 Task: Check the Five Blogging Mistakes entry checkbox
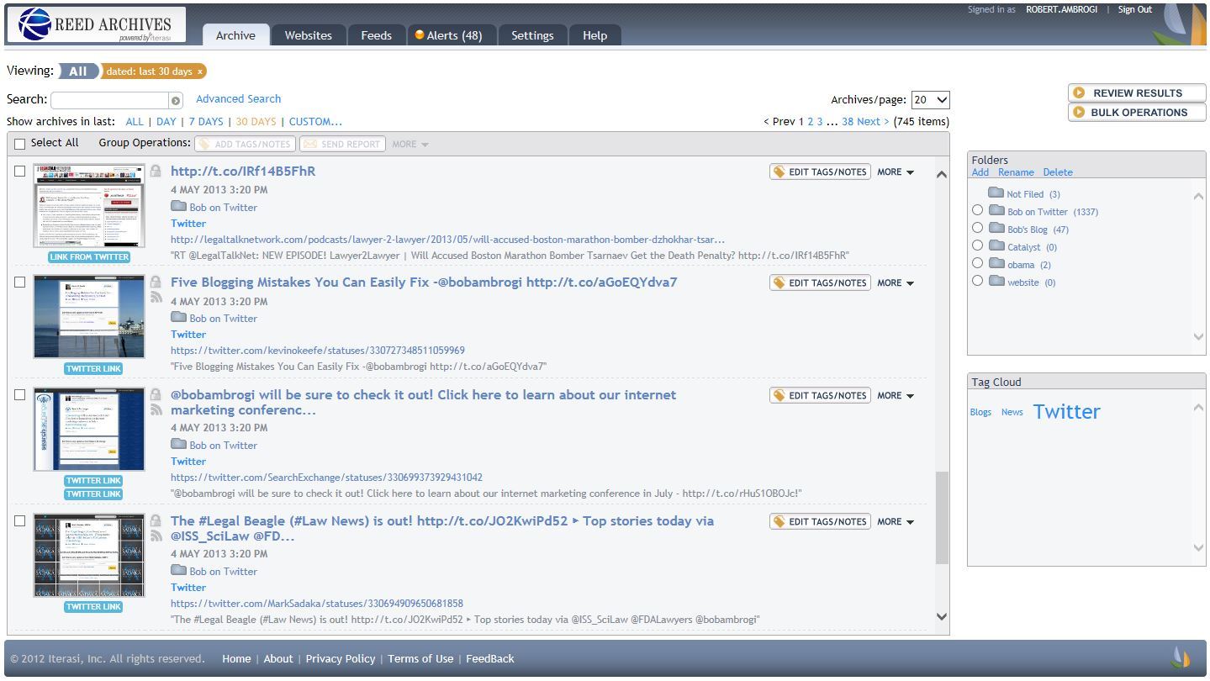[x=20, y=282]
